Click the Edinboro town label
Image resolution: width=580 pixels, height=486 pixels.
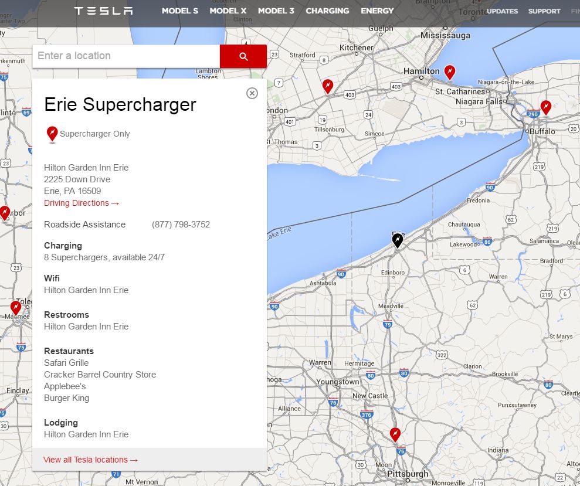[x=393, y=273]
